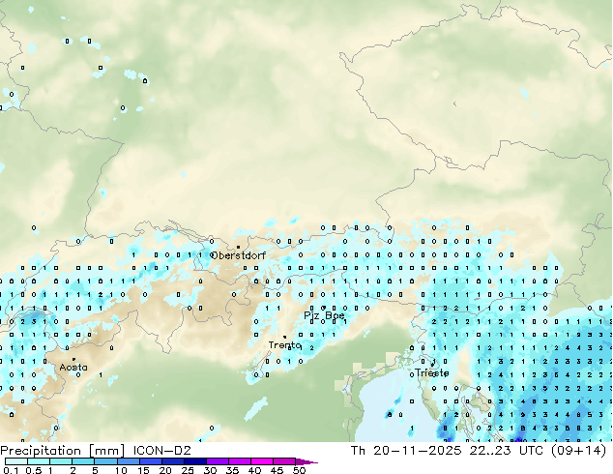
Task: Click the black marker dot above Aosta
Action: (73, 359)
